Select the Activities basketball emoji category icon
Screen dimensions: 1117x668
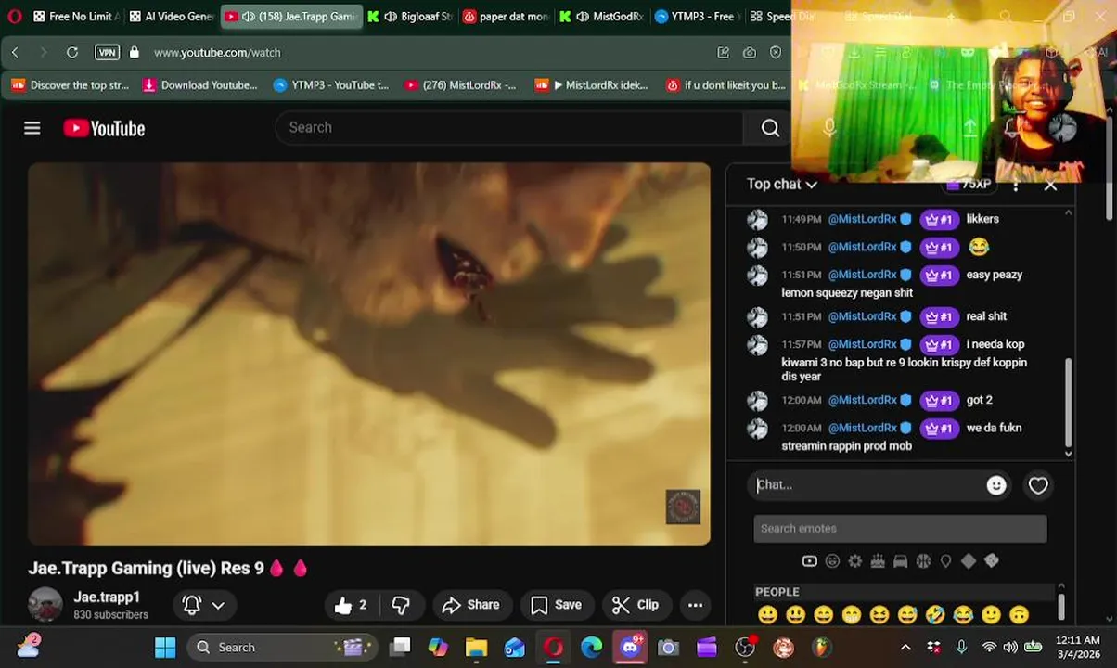coord(923,560)
